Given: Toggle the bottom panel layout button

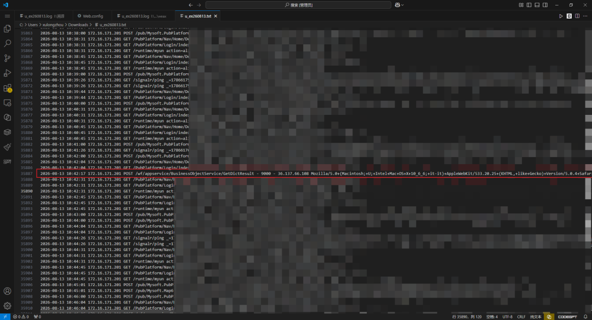Looking at the screenshot, I should [x=537, y=5].
